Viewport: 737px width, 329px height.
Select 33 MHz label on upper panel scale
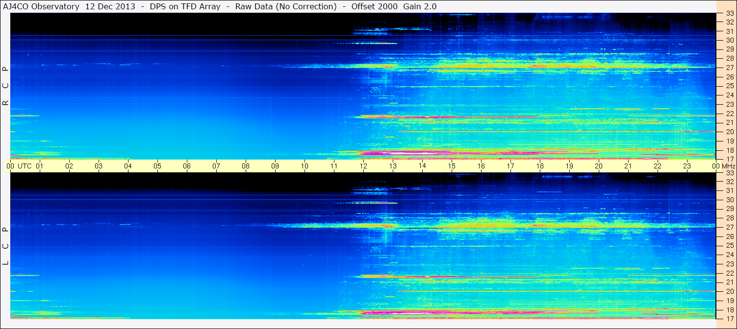(729, 13)
